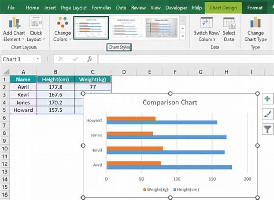Select cell containing Howard
Screen dimensions: 274x200
(23, 110)
